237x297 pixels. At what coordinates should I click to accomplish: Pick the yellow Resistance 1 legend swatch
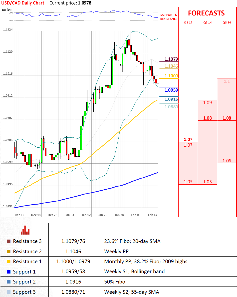(x=9, y=262)
